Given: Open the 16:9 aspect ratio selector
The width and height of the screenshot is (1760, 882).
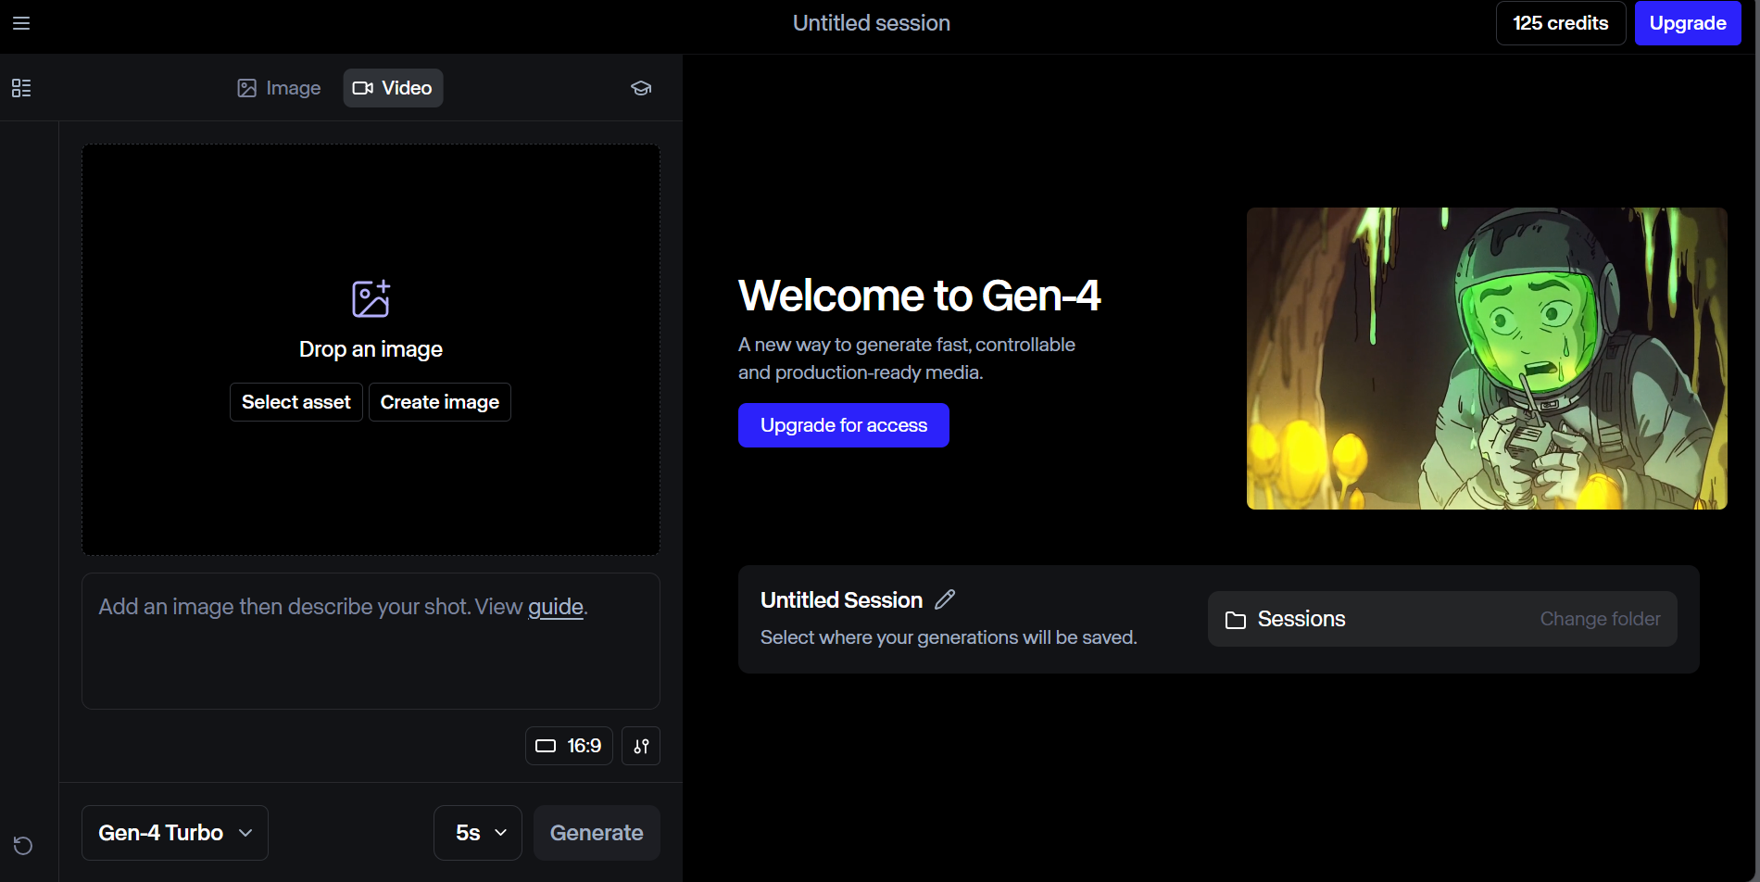Looking at the screenshot, I should pyautogui.click(x=569, y=746).
